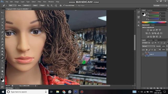Toggle Auto Add/Delete checkbox
The width and height of the screenshot is (168, 94).
(x=64, y=5)
